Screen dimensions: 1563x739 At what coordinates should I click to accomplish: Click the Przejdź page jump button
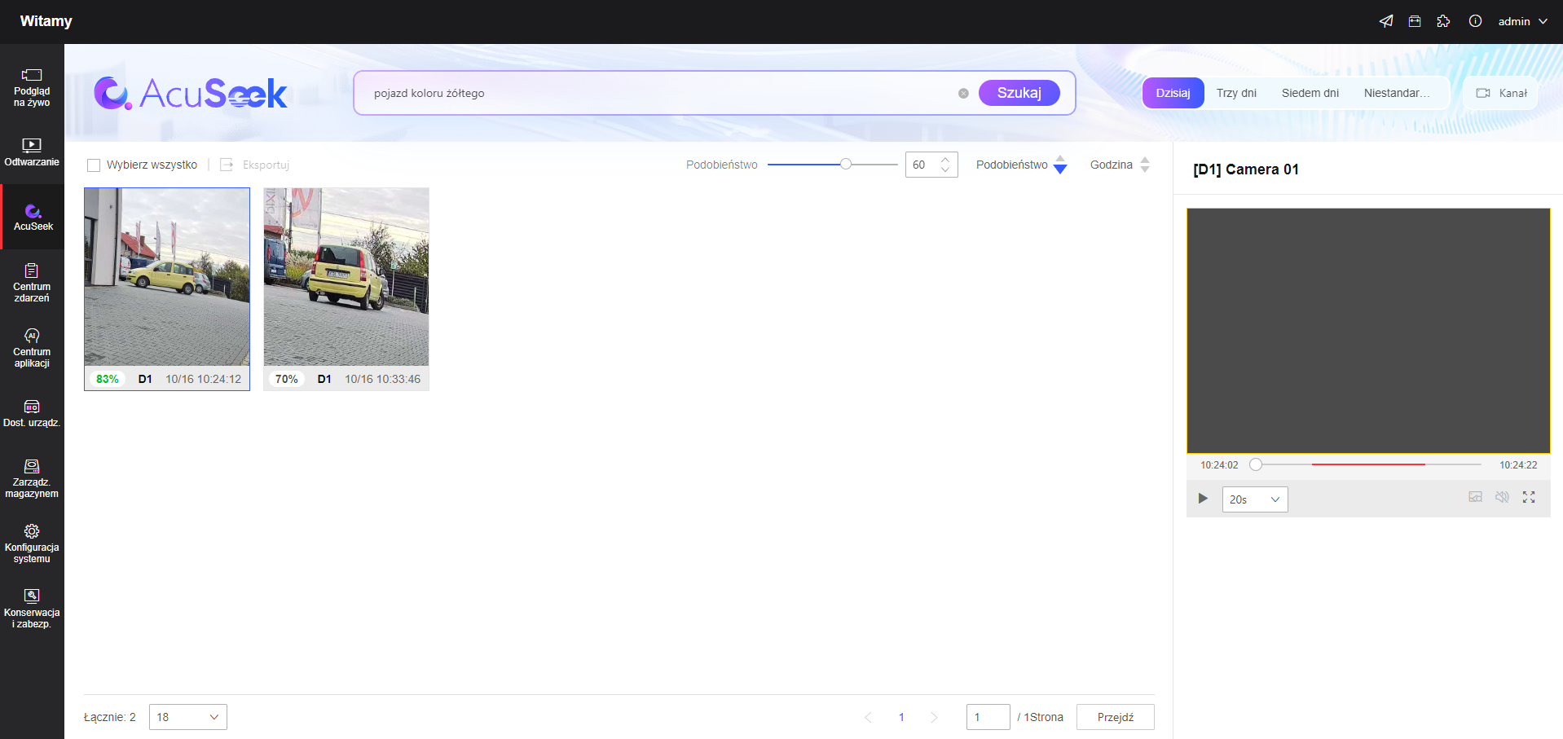click(1115, 717)
